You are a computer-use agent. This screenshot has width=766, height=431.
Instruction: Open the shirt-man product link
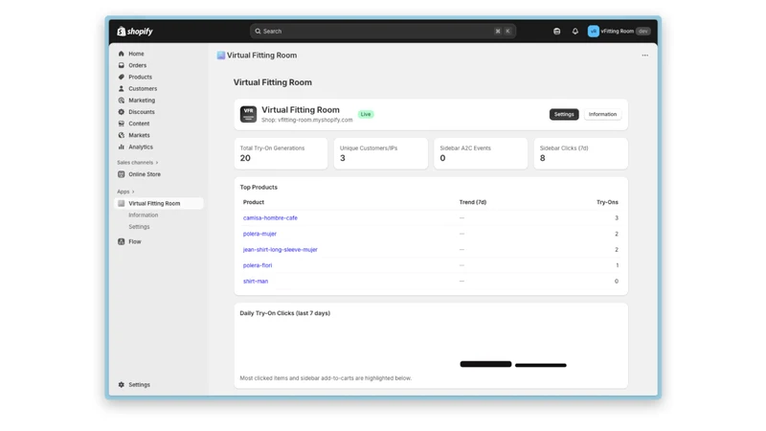point(256,282)
